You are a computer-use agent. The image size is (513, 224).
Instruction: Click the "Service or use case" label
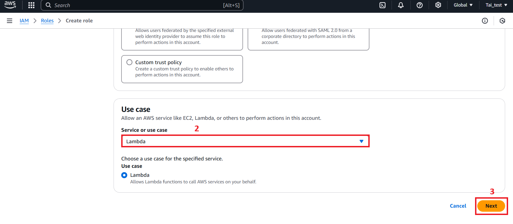144,130
